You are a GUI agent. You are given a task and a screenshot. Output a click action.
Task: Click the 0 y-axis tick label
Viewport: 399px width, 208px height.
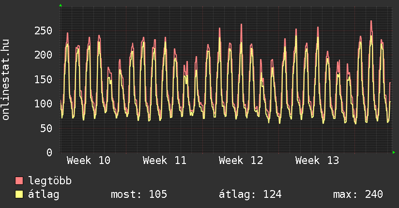click(x=49, y=152)
